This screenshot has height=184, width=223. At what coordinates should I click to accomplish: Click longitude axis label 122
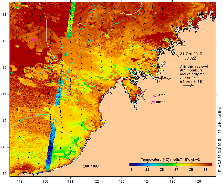[96, 181]
